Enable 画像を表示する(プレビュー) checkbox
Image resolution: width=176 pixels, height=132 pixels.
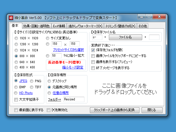tap(93, 62)
